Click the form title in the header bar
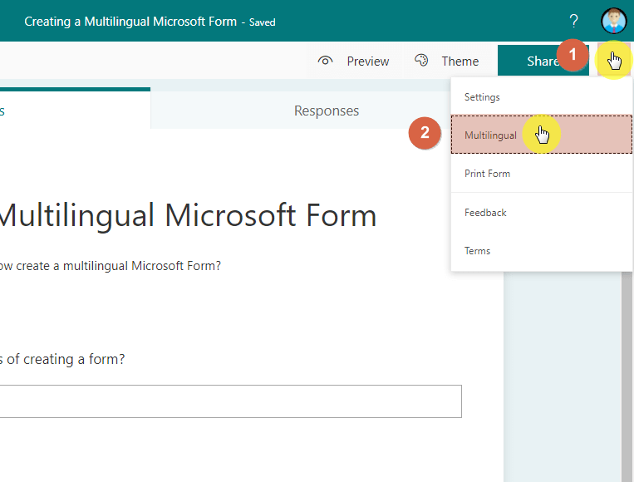634x482 pixels. 130,22
